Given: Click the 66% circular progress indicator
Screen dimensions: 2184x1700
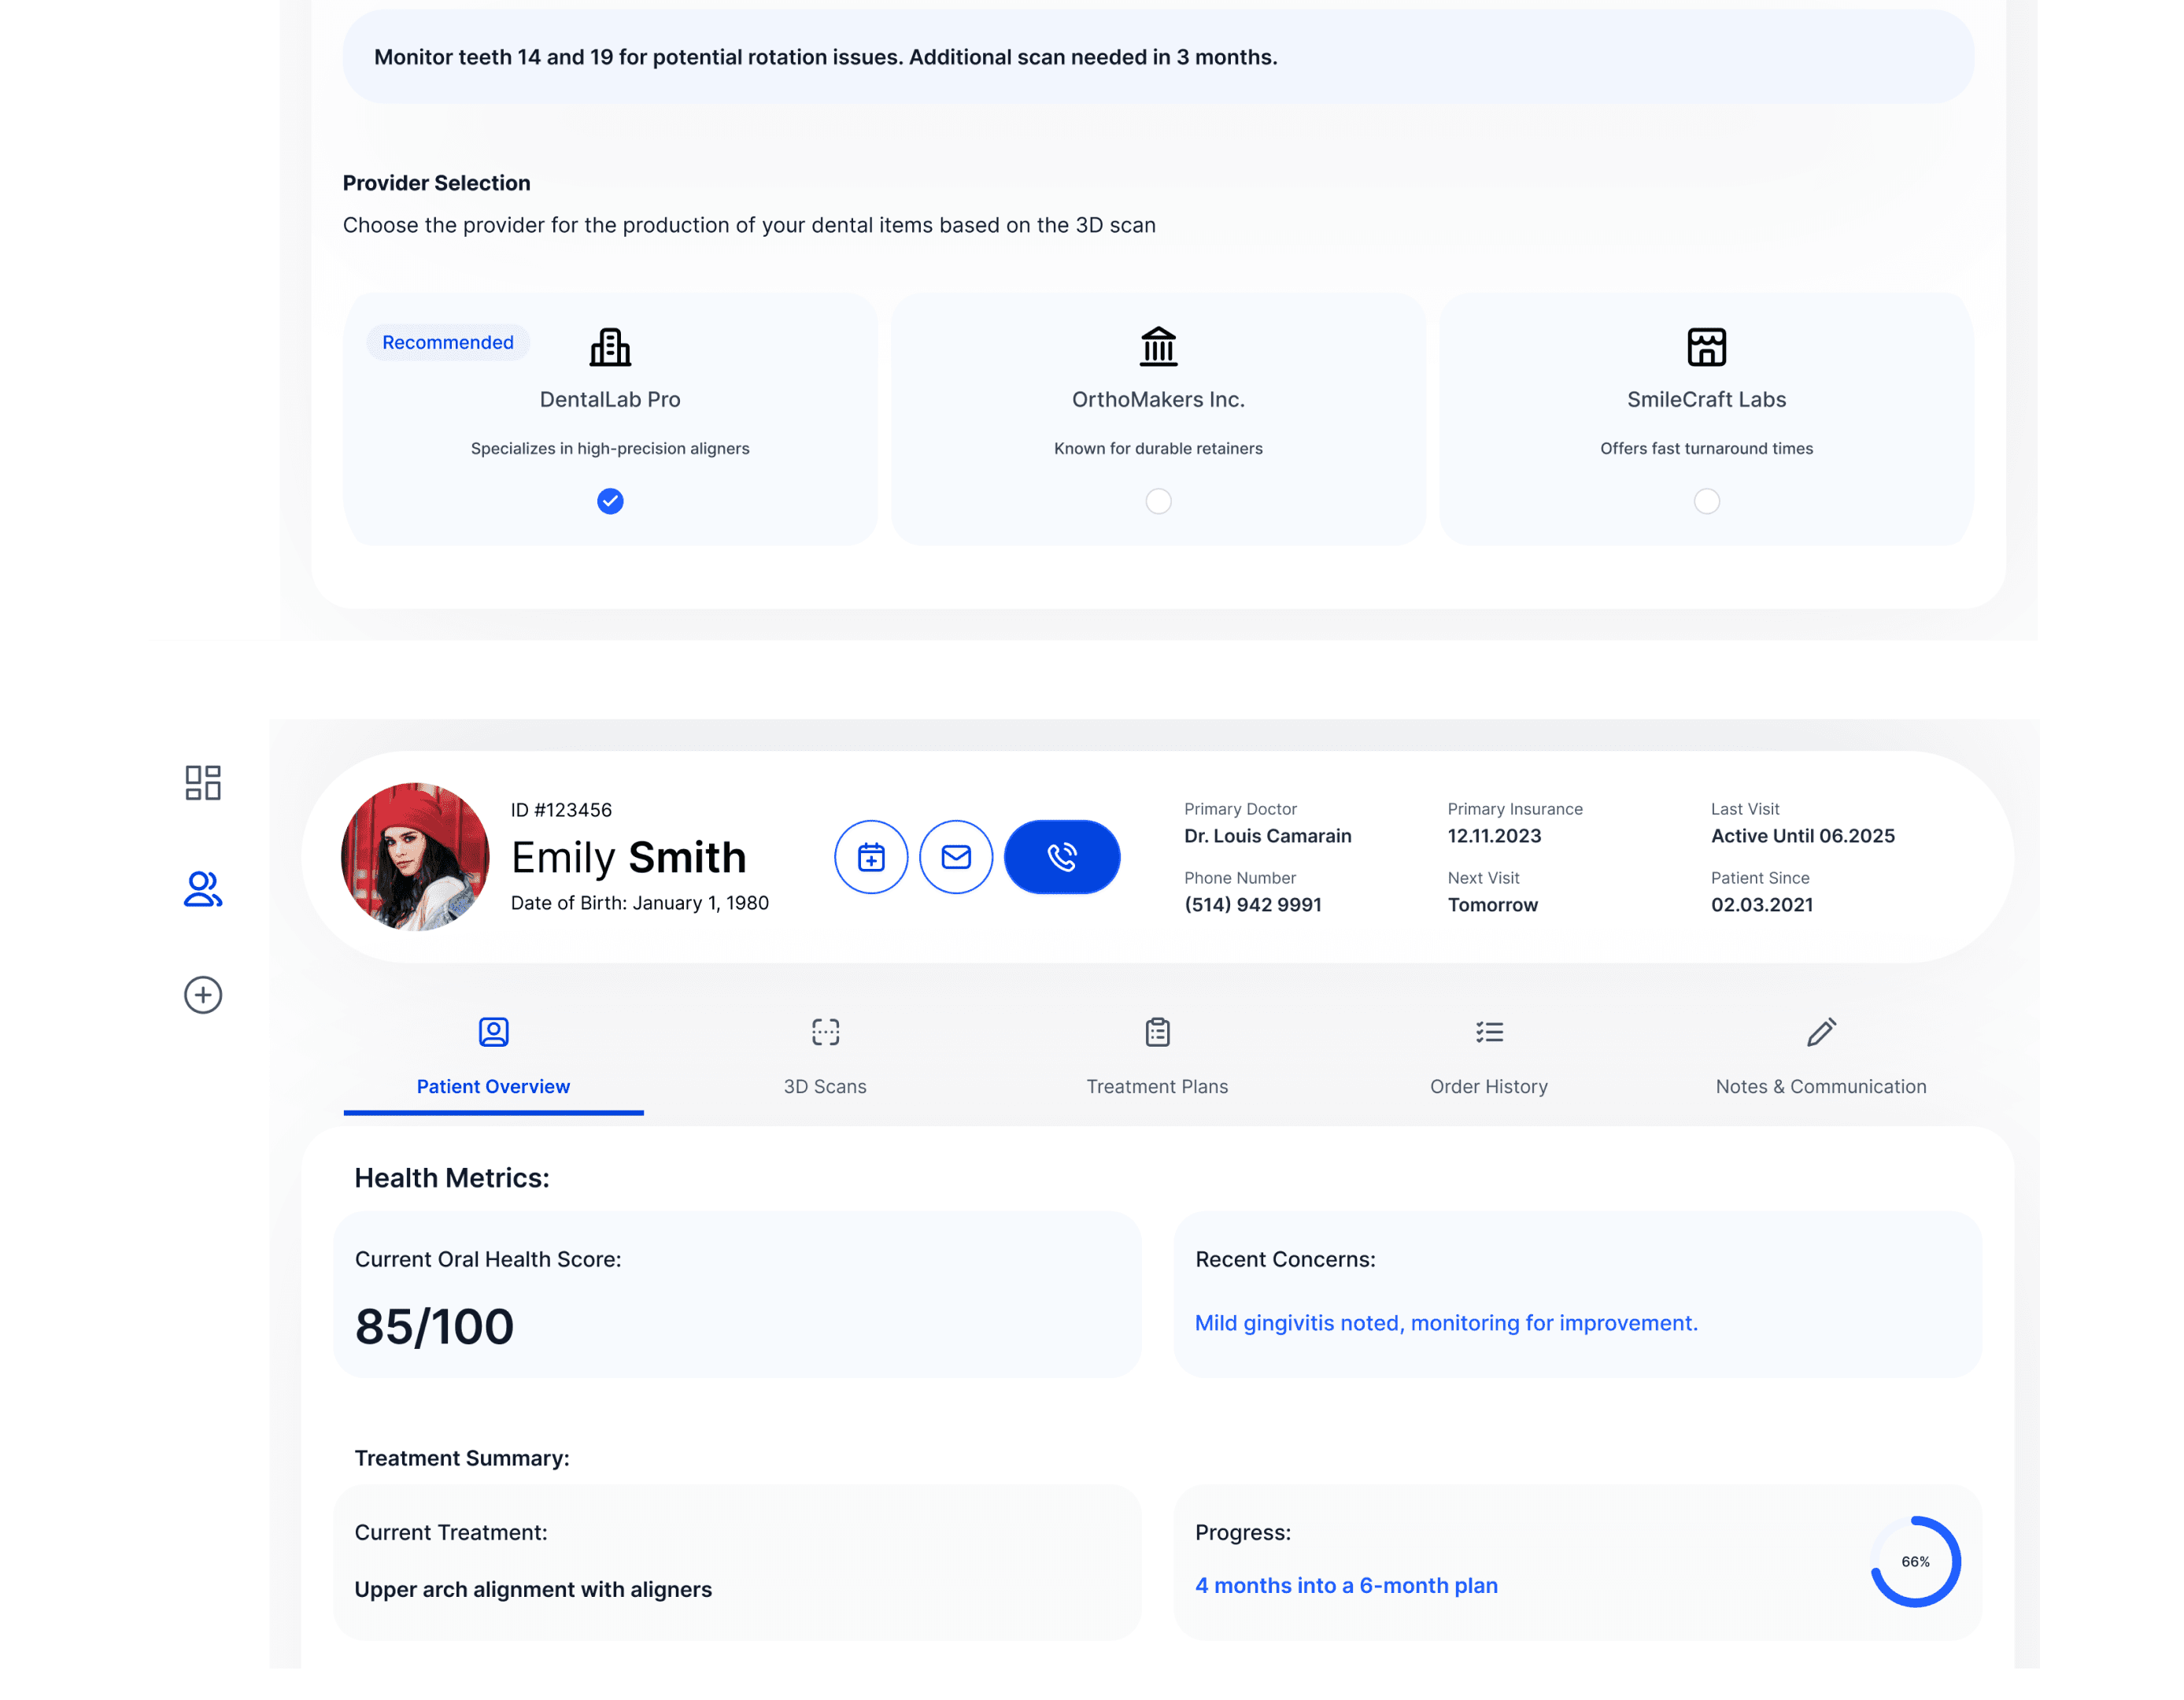Looking at the screenshot, I should pos(1915,1562).
